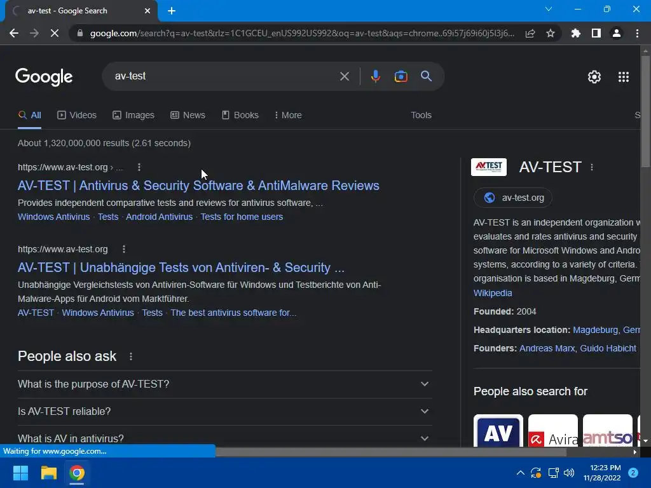Open options next to People also ask

pos(131,356)
